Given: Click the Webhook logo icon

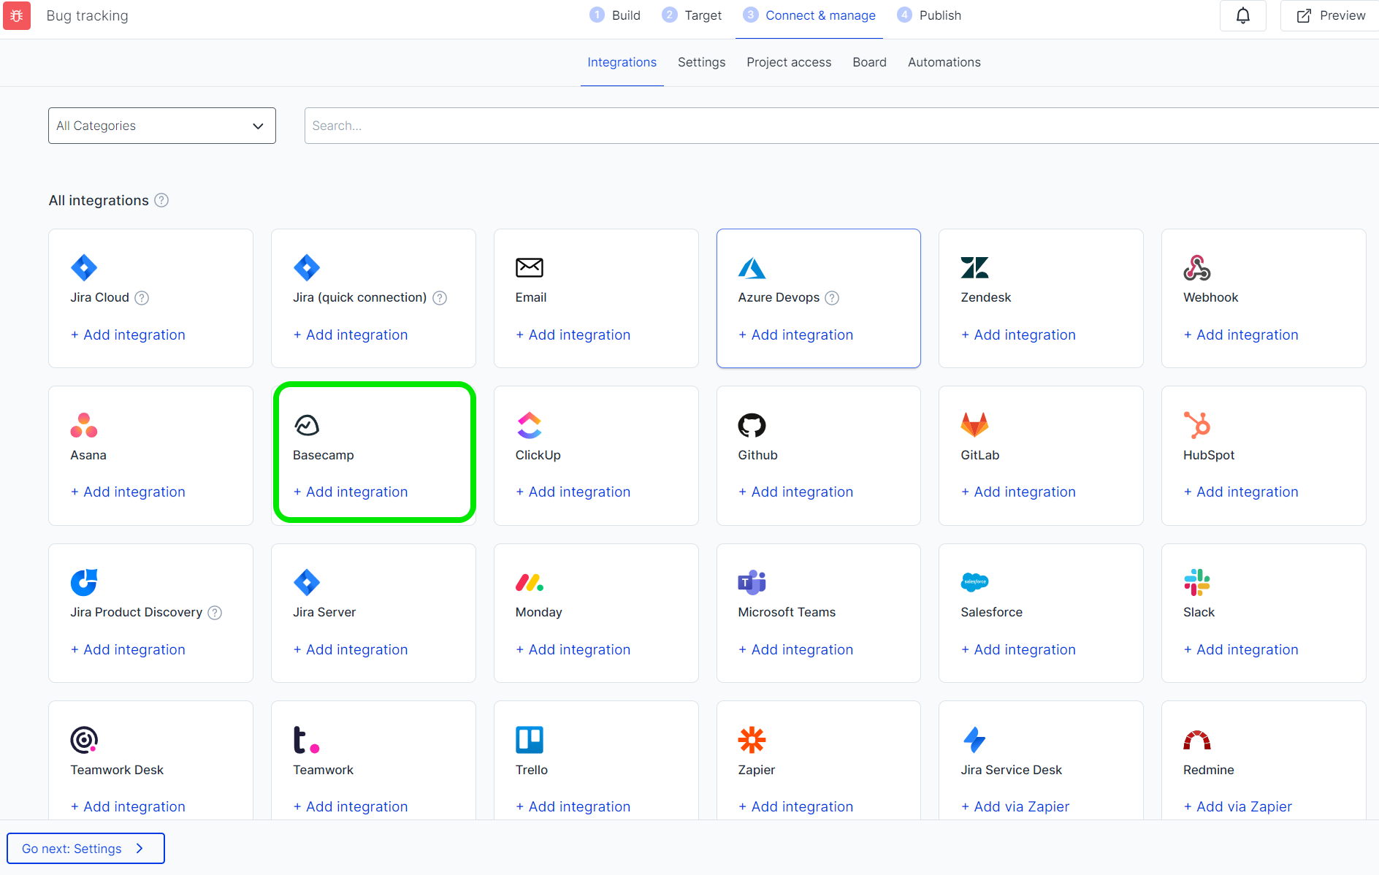Looking at the screenshot, I should (x=1197, y=267).
